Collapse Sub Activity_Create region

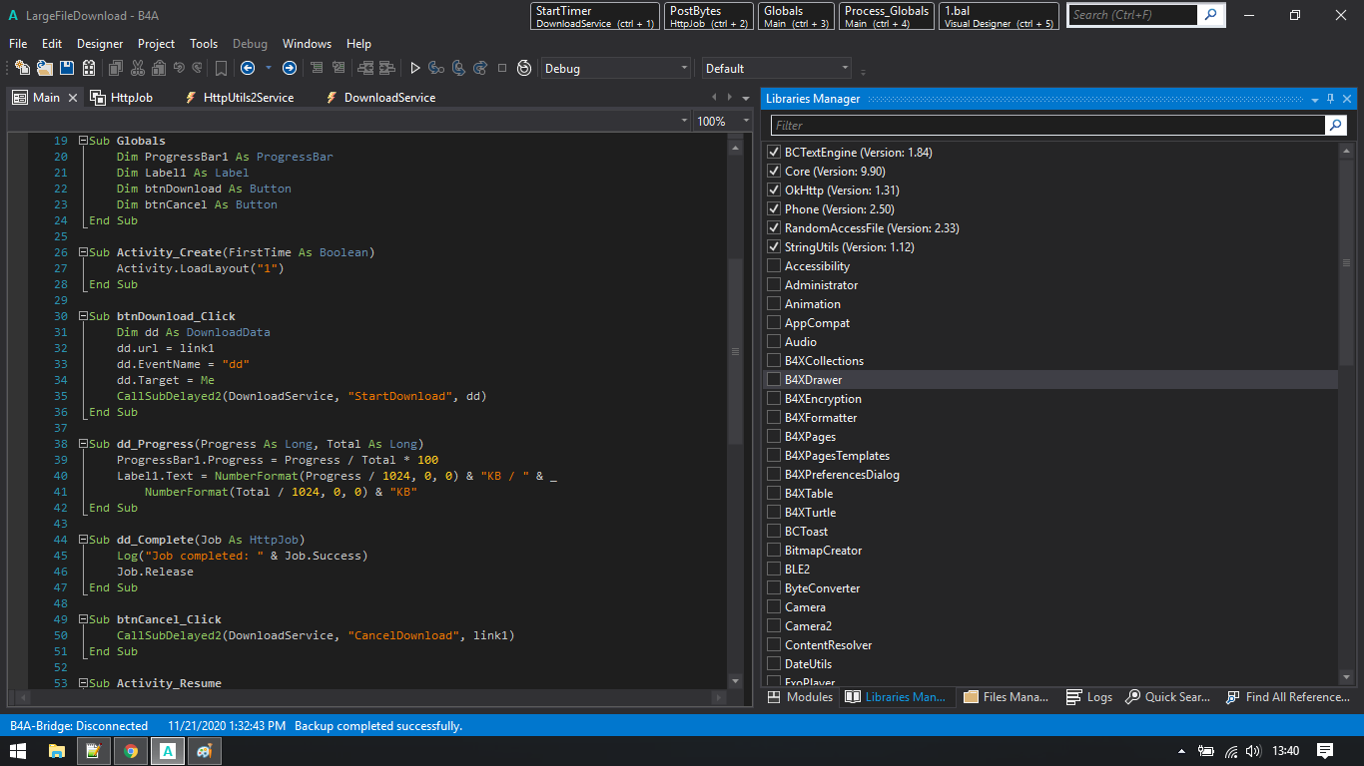point(83,252)
